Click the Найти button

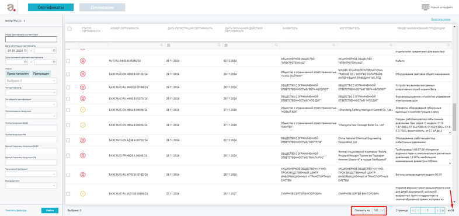pyautogui.click(x=50, y=210)
